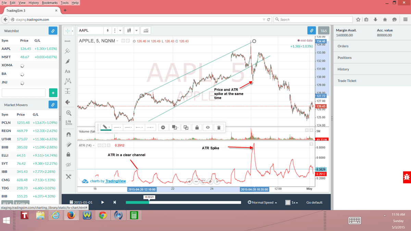The height and width of the screenshot is (231, 411).
Task: Open the Bookmarks menu
Action: [50, 2]
